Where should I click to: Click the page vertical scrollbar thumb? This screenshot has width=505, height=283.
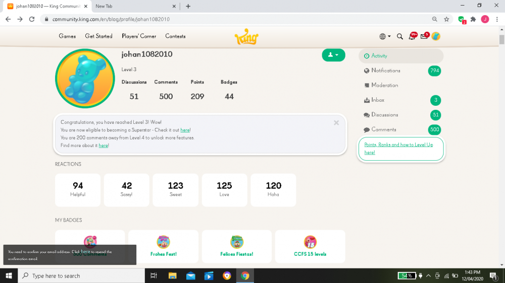(x=502, y=39)
